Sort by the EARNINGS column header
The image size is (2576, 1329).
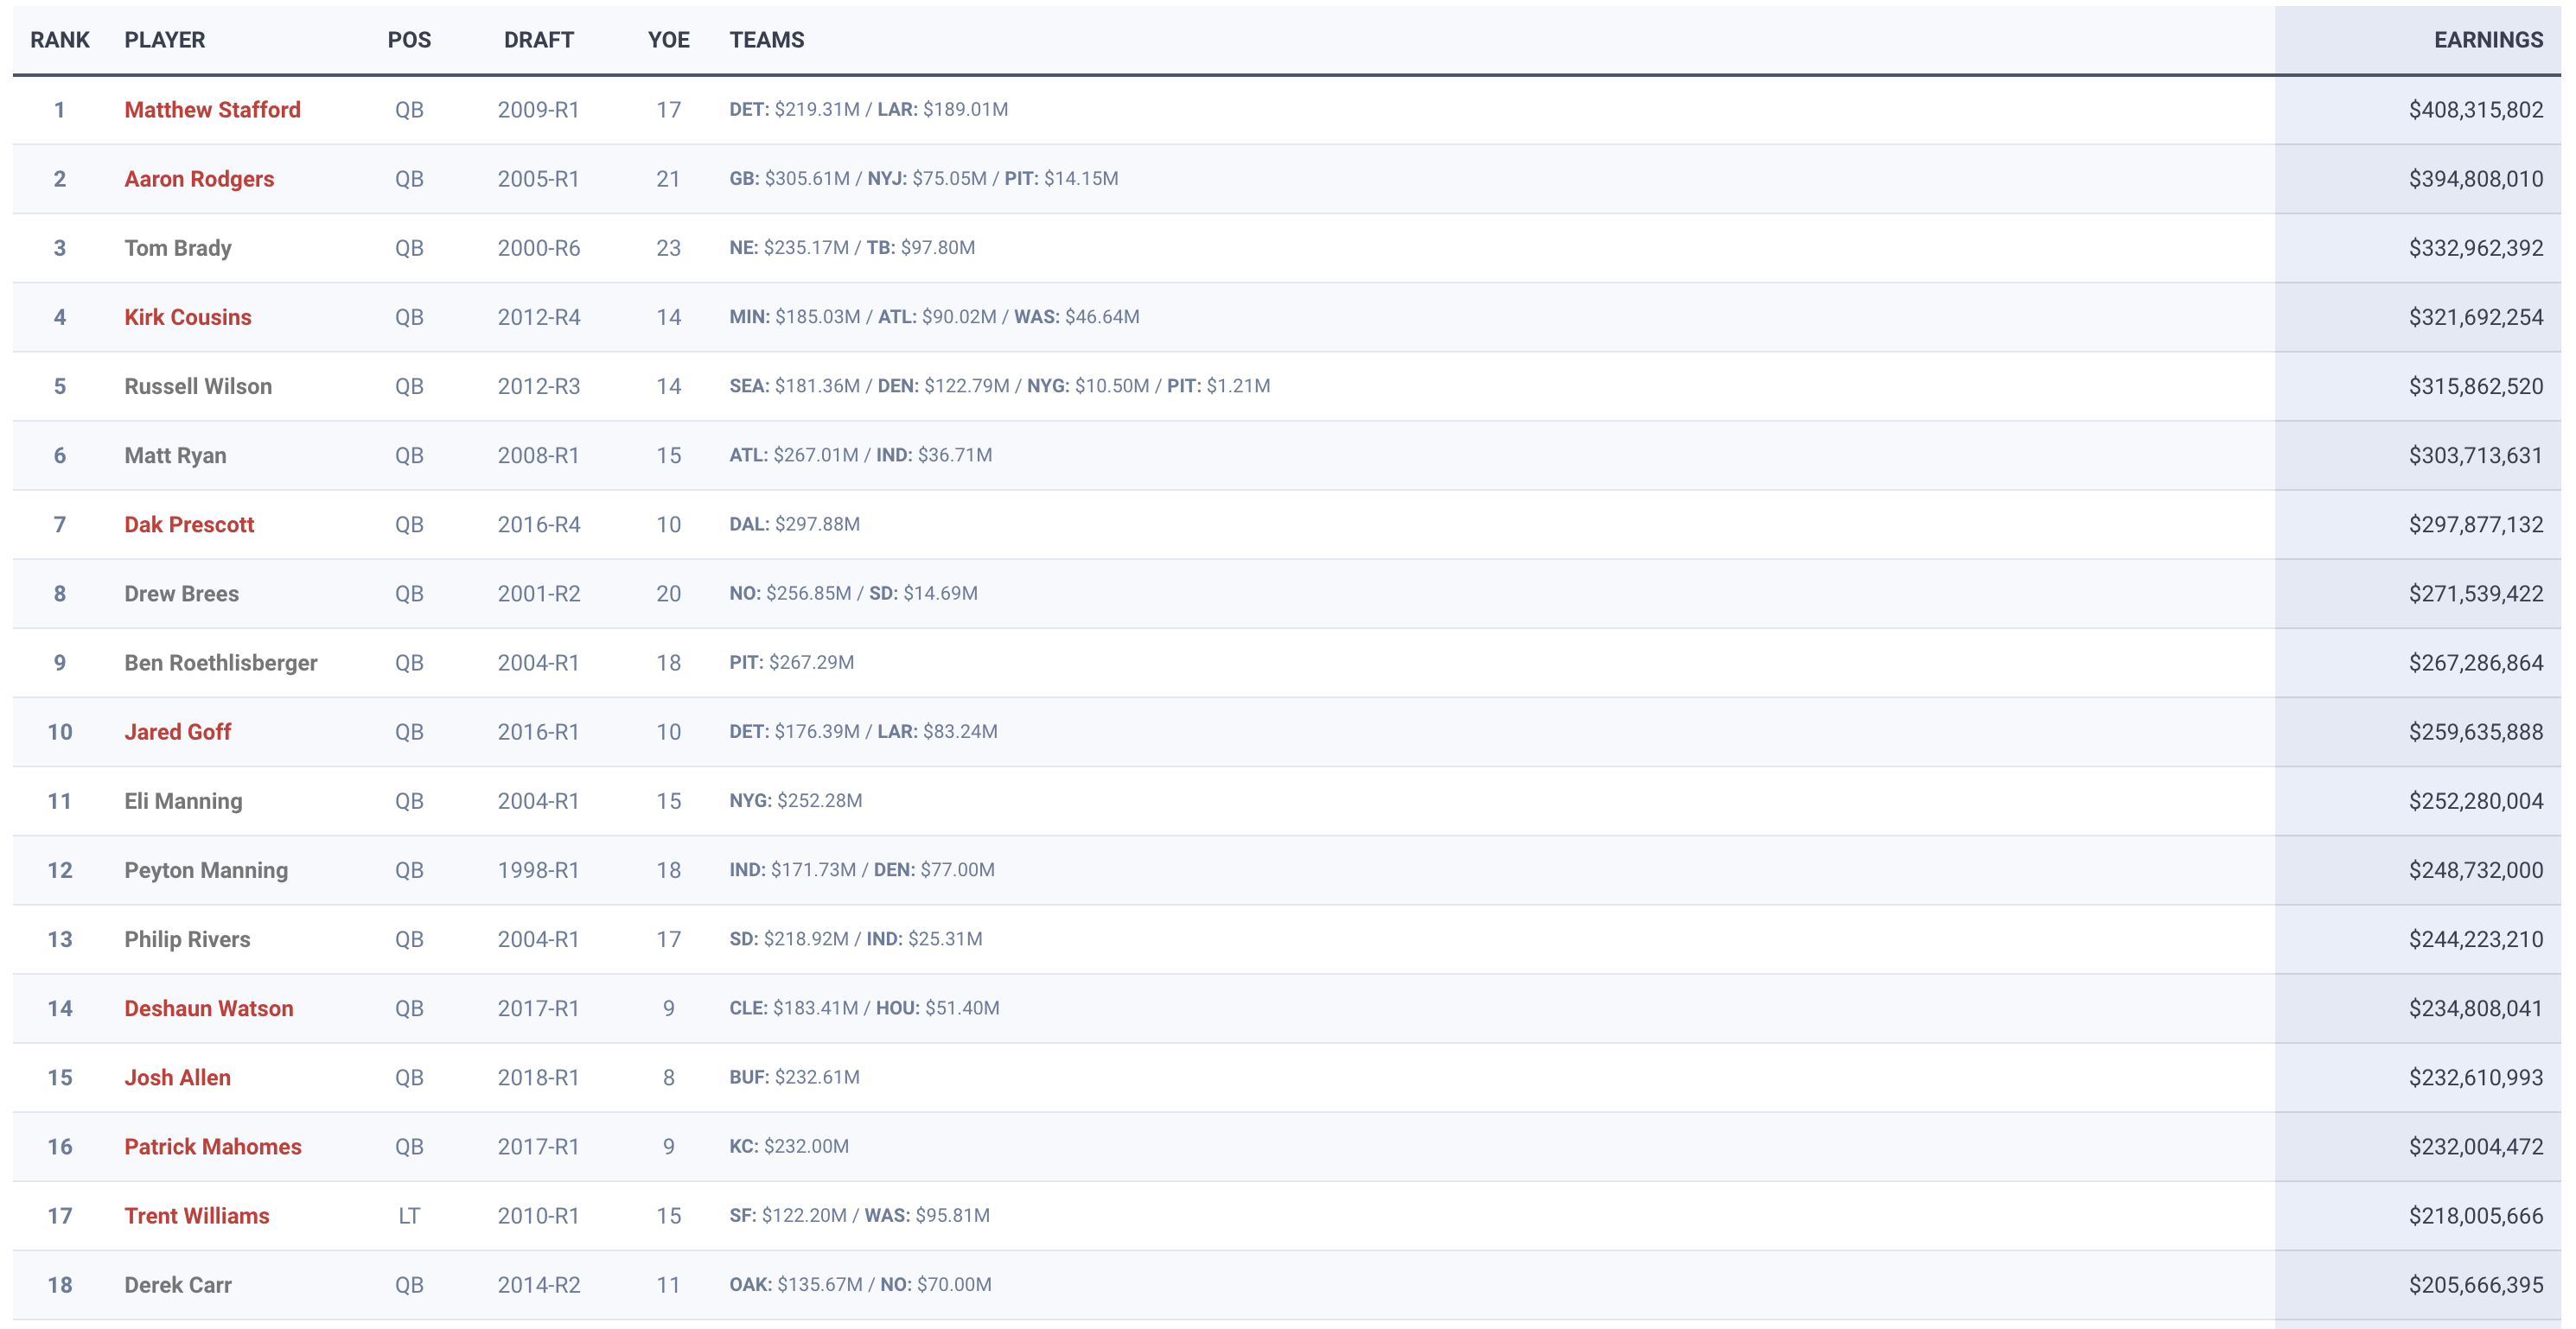[2488, 40]
